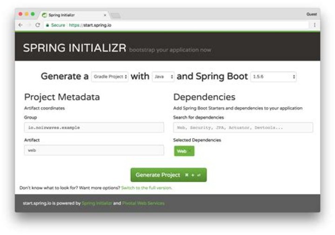Close the Spring Initializr tab
This screenshot has height=235, width=335.
coord(105,15)
